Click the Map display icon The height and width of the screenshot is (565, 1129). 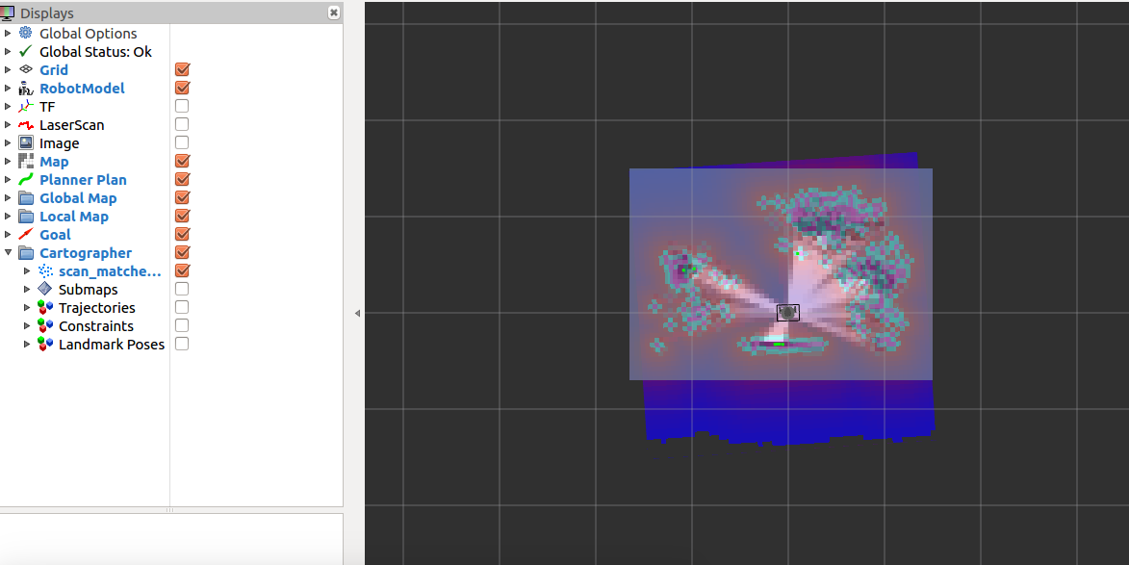click(x=25, y=161)
